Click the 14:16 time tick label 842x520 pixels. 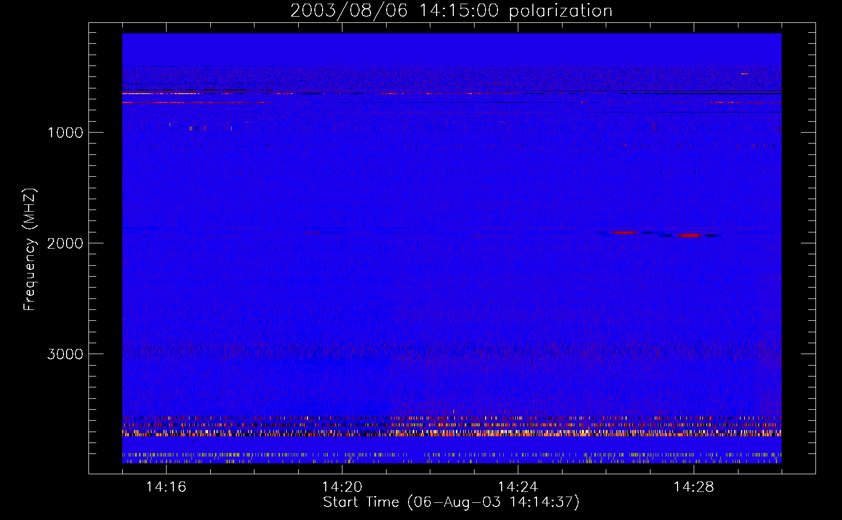click(x=166, y=487)
